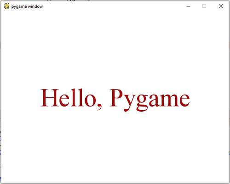230x184 pixels.
Task: Click the 'Hello, Pygame' text
Action: coord(115,100)
